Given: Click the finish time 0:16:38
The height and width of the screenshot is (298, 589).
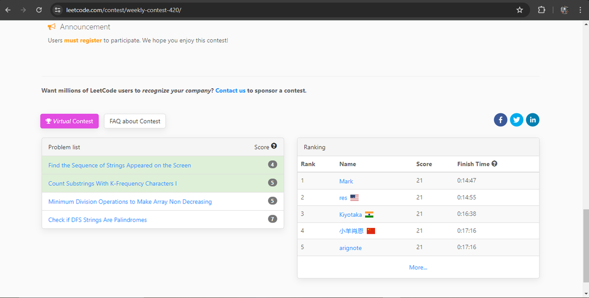Looking at the screenshot, I should pyautogui.click(x=467, y=214).
